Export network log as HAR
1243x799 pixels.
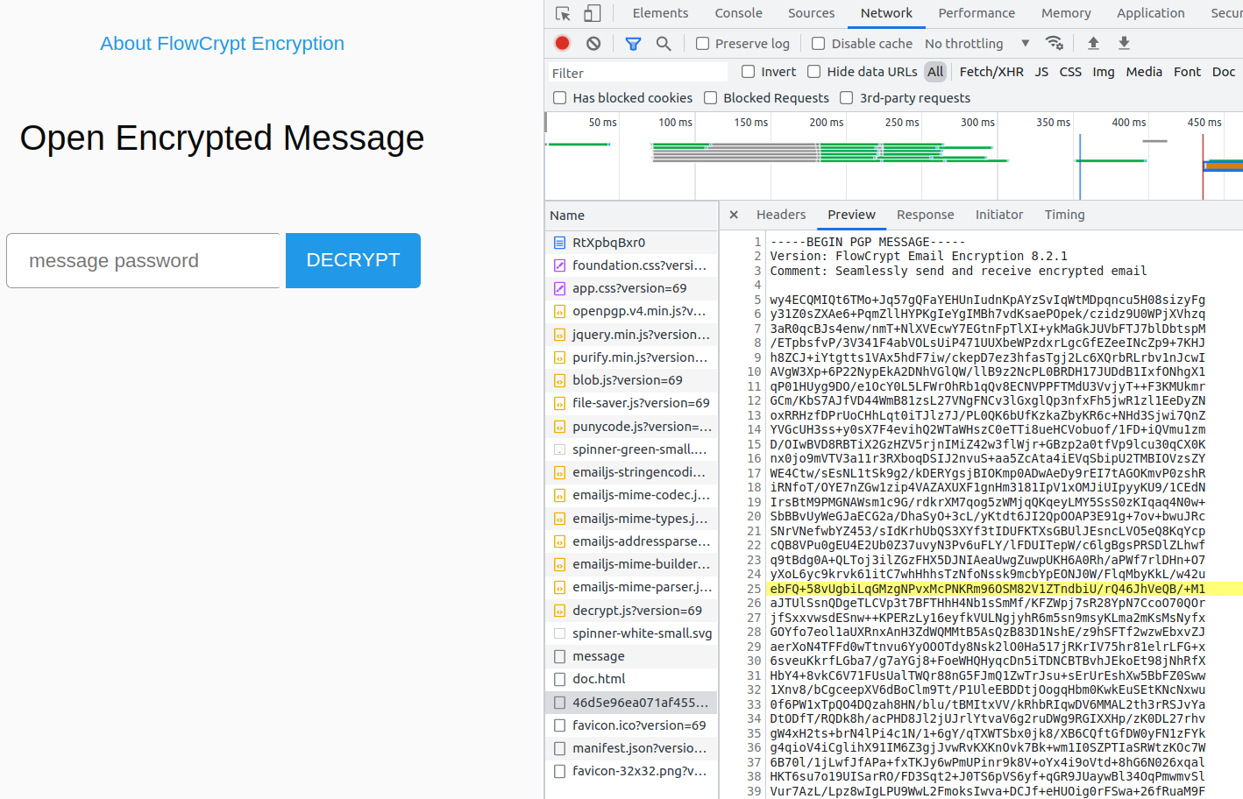pyautogui.click(x=1124, y=42)
